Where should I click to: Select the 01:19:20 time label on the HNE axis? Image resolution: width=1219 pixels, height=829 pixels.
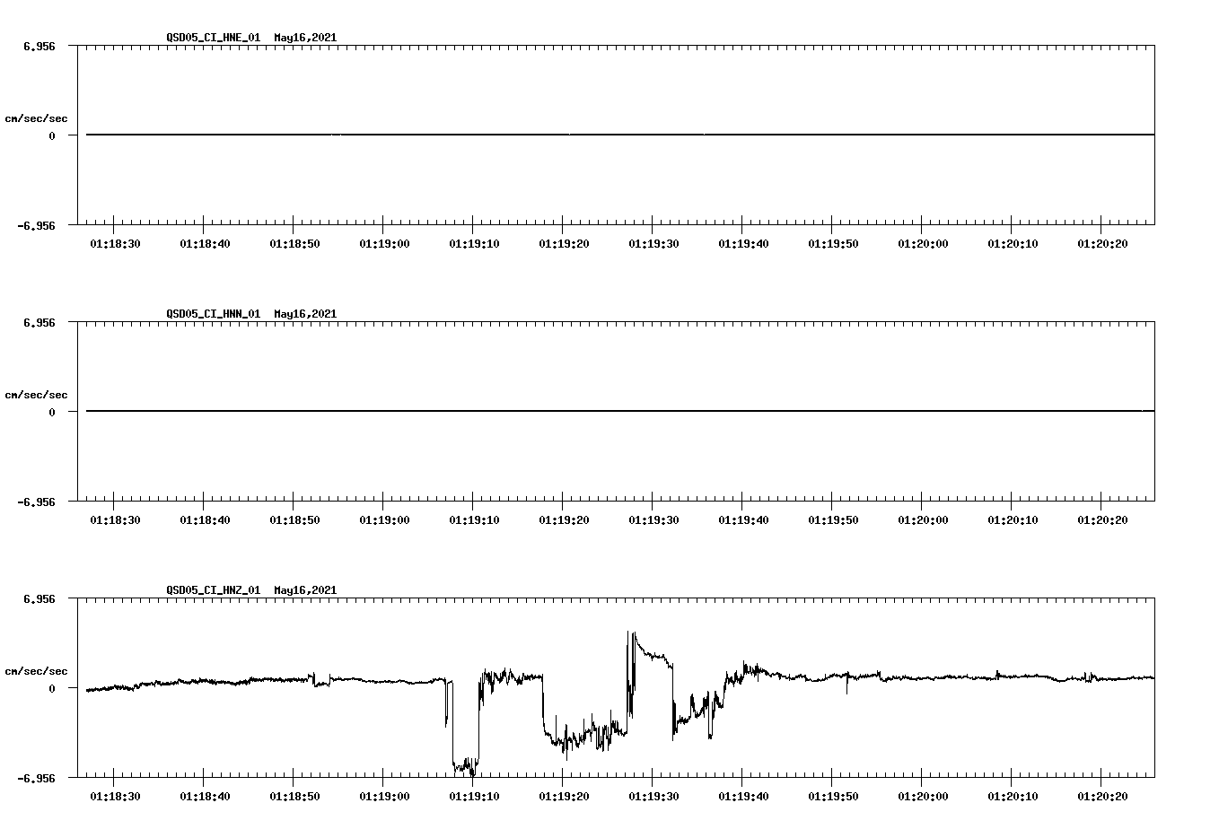pyautogui.click(x=564, y=242)
